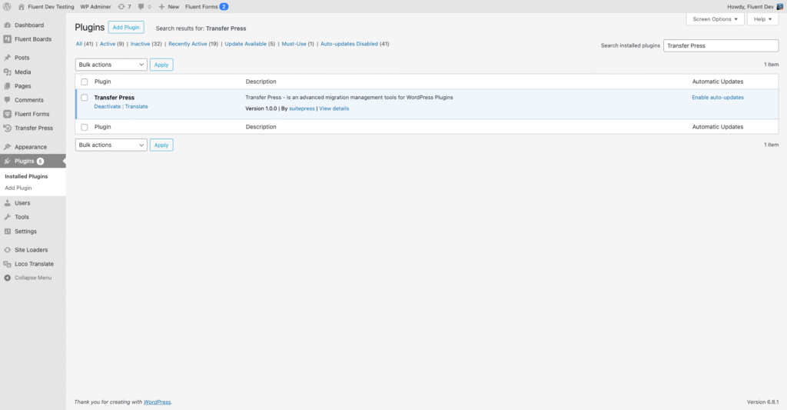Screen dimensions: 787x410
Task: Filter plugins by Inactive (32)
Action: tap(146, 44)
